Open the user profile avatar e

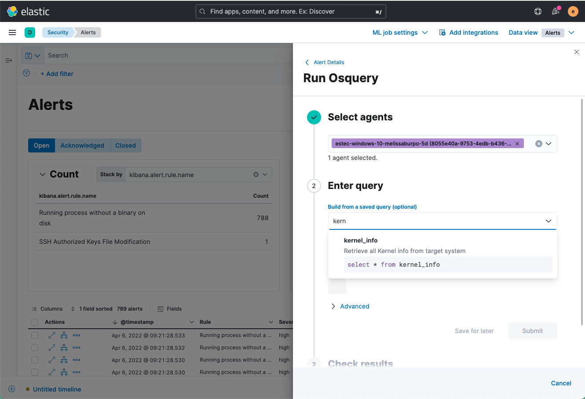tap(573, 11)
